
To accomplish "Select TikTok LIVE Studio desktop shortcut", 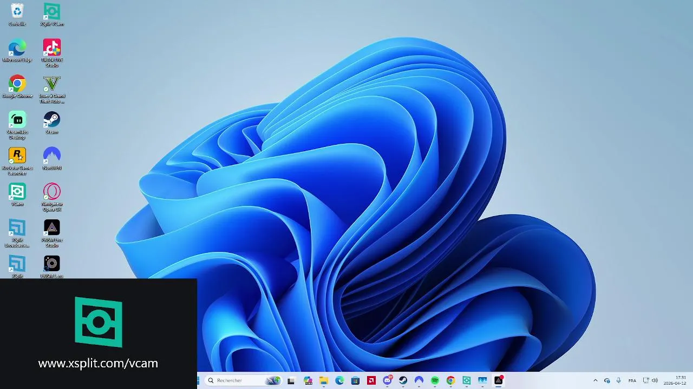I will (x=51, y=53).
